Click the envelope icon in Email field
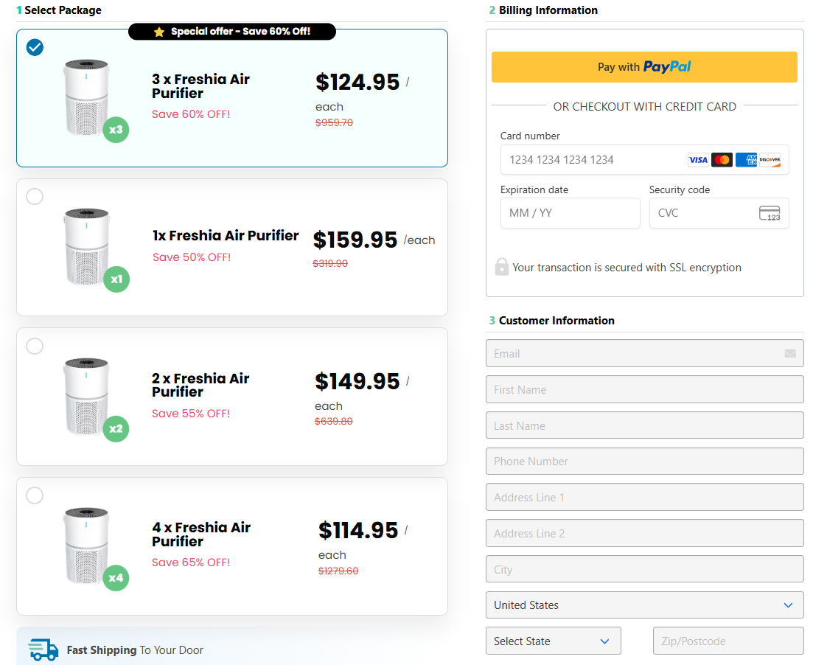The height and width of the screenshot is (665, 813). coord(790,354)
